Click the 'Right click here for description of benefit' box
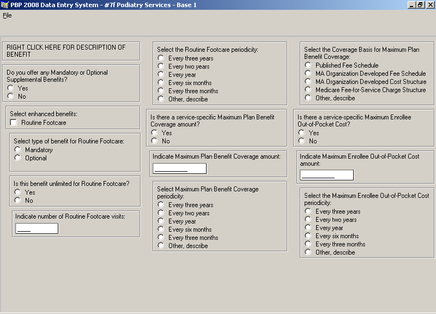The height and width of the screenshot is (314, 436). click(71, 51)
